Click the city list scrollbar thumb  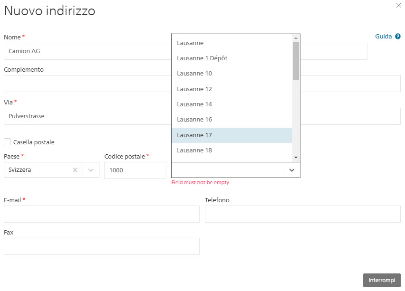[x=296, y=61]
